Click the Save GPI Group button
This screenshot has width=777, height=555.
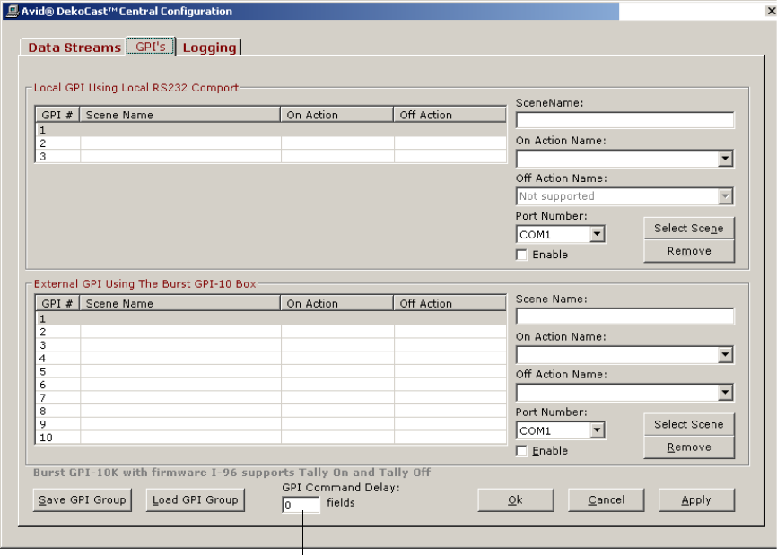click(x=83, y=499)
